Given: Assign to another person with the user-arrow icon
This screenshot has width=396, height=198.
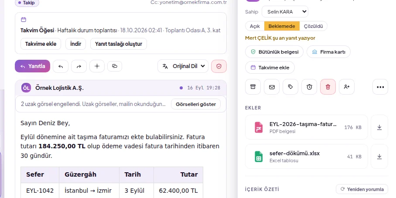Looking at the screenshot, I should pyautogui.click(x=347, y=87).
